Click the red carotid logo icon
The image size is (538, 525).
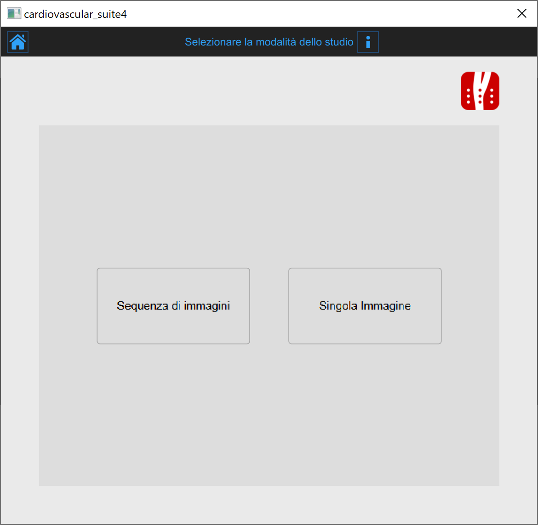pos(480,91)
